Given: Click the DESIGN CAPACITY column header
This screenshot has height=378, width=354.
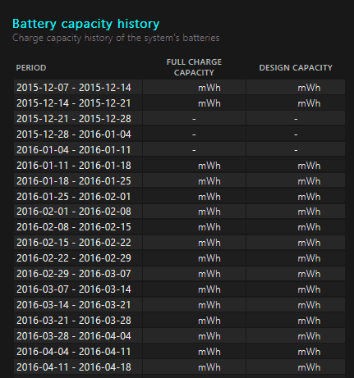Looking at the screenshot, I should (x=296, y=68).
